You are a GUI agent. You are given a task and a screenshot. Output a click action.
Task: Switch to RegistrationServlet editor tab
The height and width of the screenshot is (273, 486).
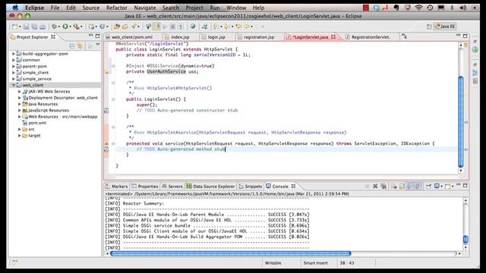click(371, 37)
